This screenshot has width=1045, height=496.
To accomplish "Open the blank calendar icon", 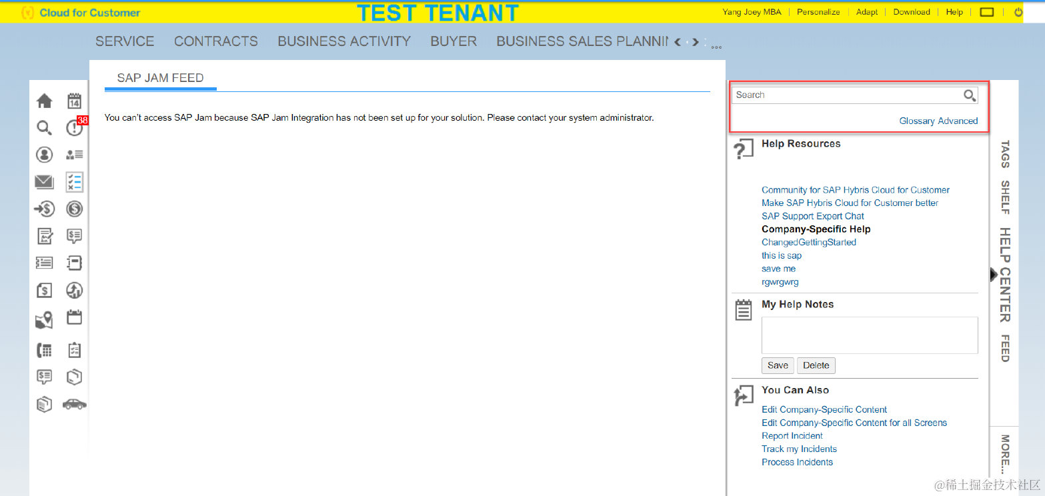I will point(74,317).
